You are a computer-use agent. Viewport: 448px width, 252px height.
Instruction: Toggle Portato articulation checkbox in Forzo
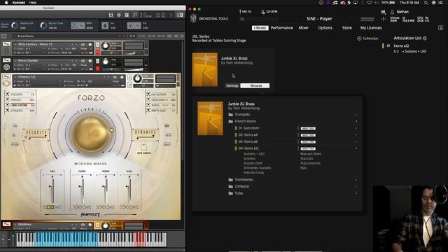[8, 99]
